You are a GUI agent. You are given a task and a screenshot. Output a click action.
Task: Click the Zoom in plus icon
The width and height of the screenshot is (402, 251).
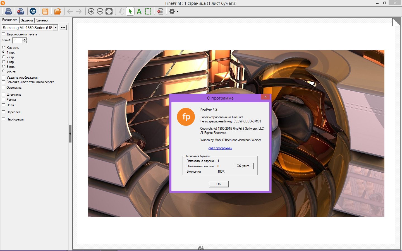coord(91,11)
